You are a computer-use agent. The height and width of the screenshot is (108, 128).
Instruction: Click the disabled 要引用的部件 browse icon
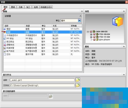click(x=51, y=96)
